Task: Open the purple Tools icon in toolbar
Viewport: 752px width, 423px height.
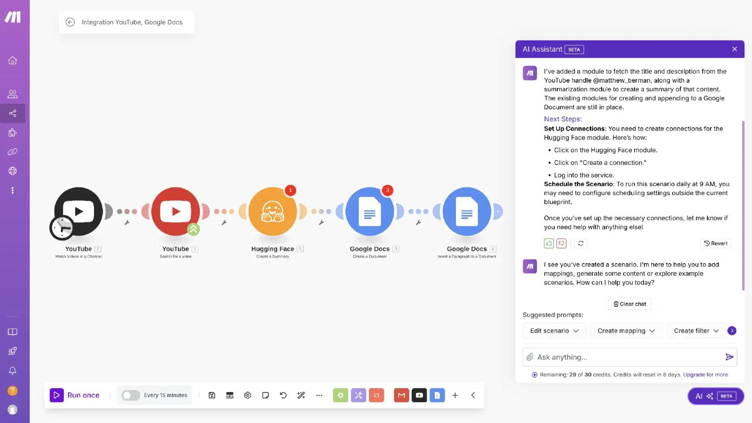Action: click(359, 395)
